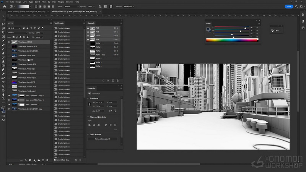Show the Alpha 1 channel
The height and width of the screenshot is (172, 306).
88,43
